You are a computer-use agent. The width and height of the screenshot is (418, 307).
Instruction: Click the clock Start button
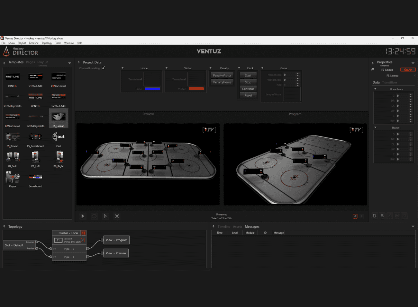click(248, 76)
